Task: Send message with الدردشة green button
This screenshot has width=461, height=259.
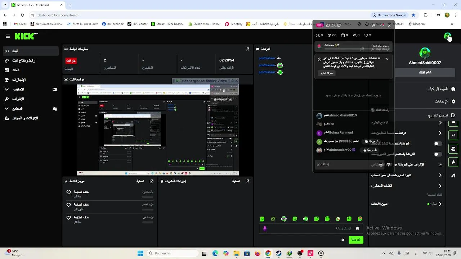Action: tap(356, 240)
